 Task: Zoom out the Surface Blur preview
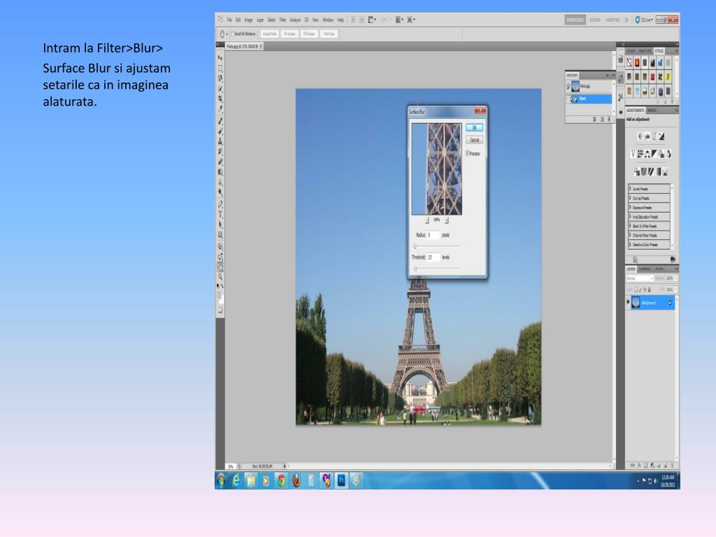(427, 220)
